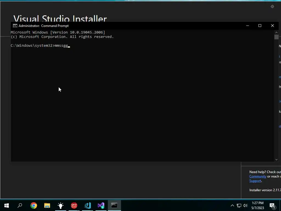The image size is (281, 211).
Task: Click the Command Prompt scrollbar thumb
Action: [x=276, y=37]
